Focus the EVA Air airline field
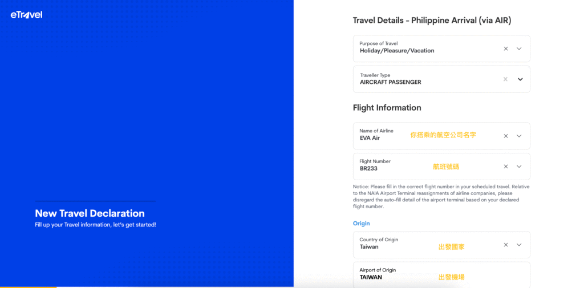 370,138
